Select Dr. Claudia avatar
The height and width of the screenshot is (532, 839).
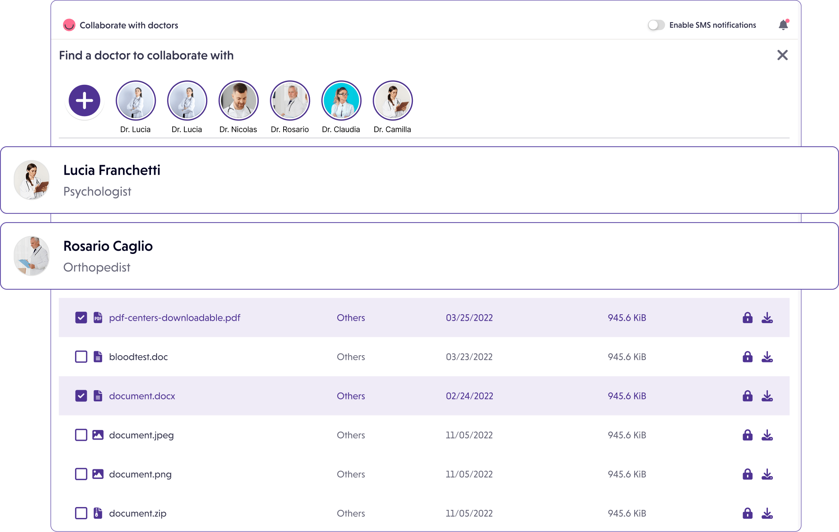click(341, 100)
